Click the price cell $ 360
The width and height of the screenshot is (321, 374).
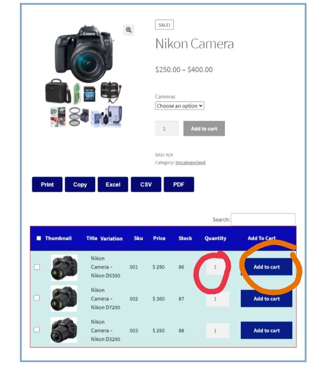(159, 299)
